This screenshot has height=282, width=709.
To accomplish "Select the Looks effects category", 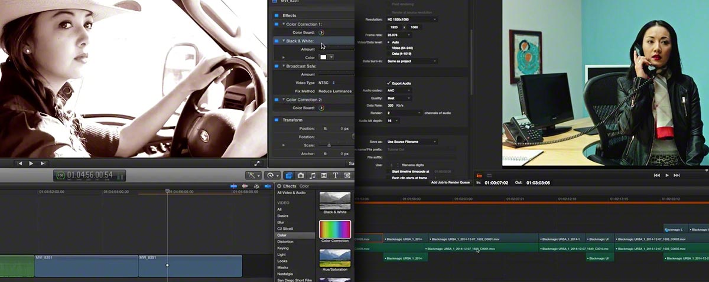I will (283, 261).
